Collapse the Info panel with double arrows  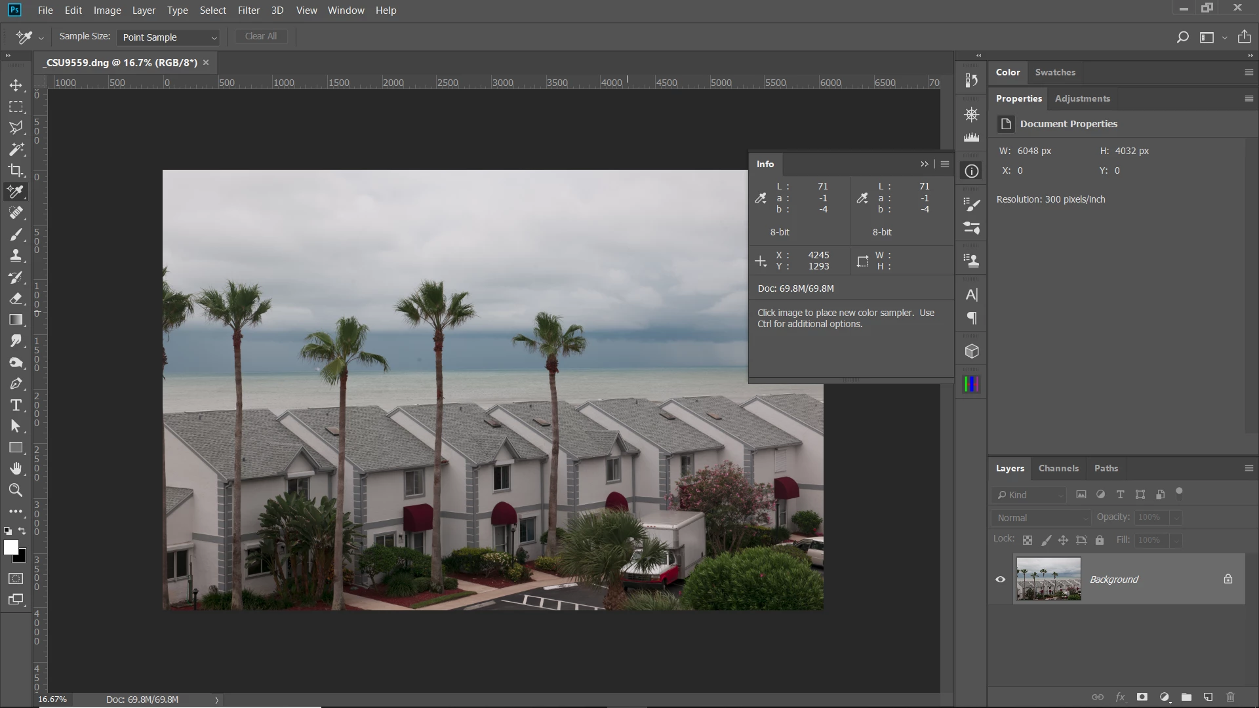(924, 164)
